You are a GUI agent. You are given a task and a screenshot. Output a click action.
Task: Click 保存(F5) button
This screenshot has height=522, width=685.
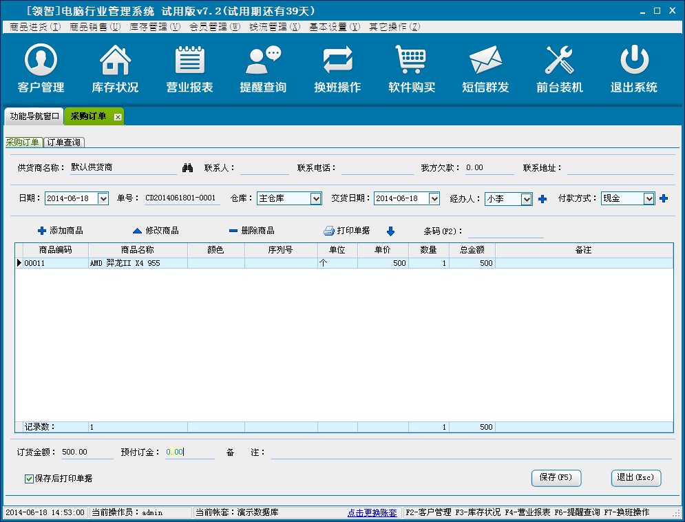556,478
